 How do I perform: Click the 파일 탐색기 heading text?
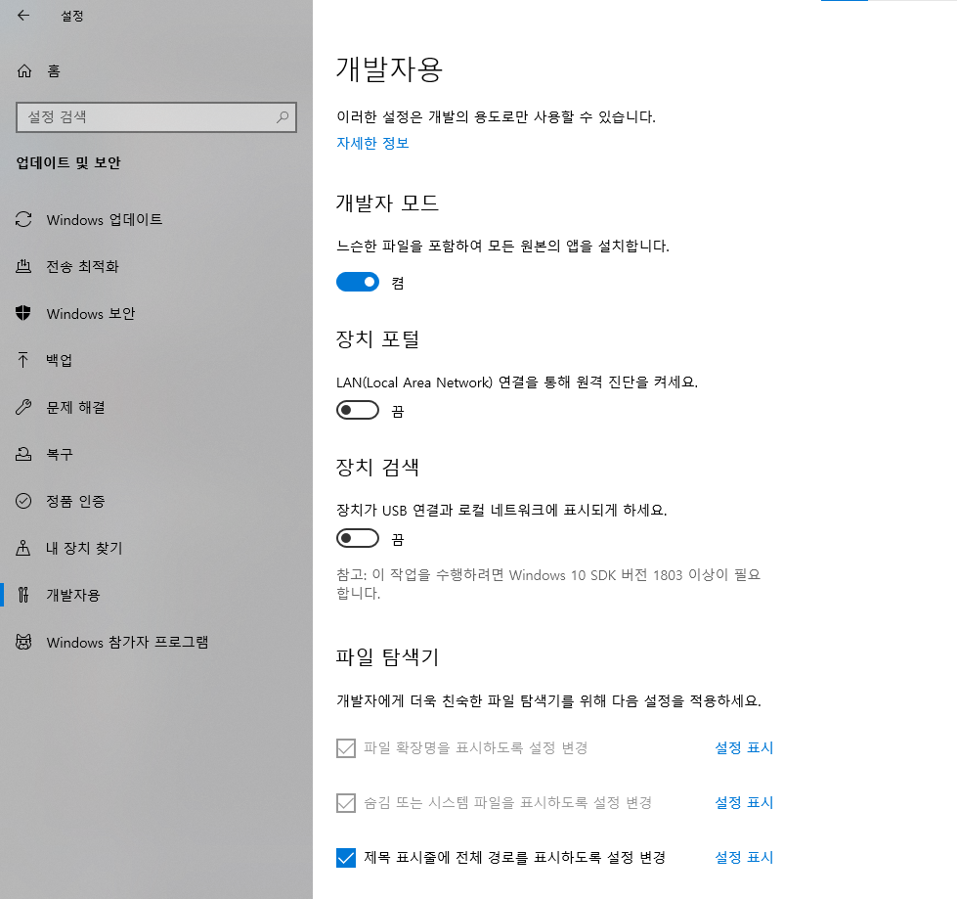387,657
